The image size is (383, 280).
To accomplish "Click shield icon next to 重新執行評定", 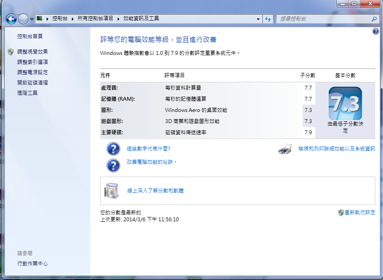I will 341,213.
